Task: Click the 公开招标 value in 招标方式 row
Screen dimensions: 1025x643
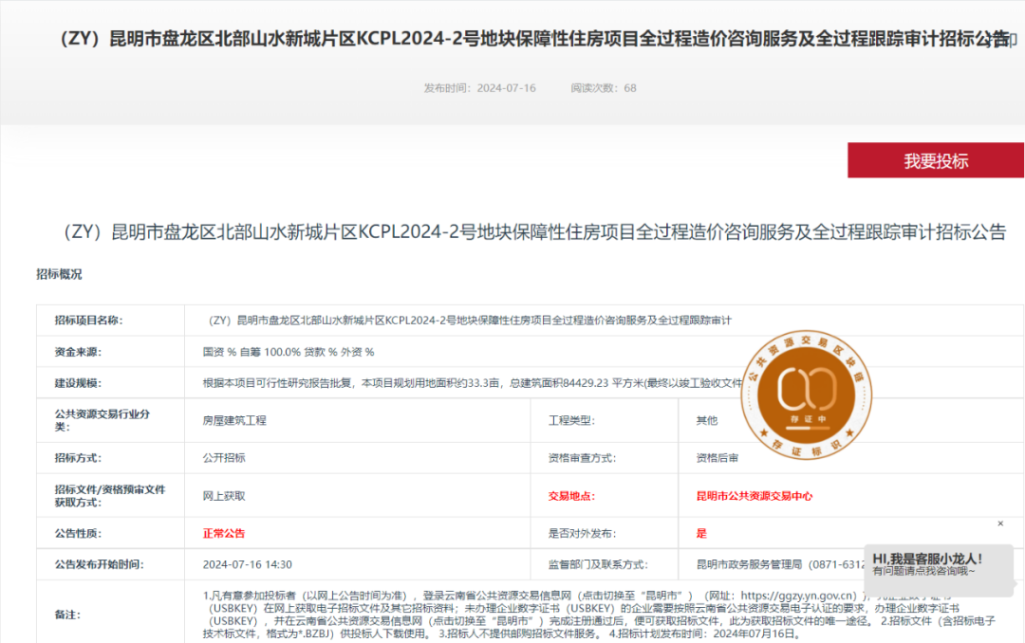Action: (x=223, y=458)
